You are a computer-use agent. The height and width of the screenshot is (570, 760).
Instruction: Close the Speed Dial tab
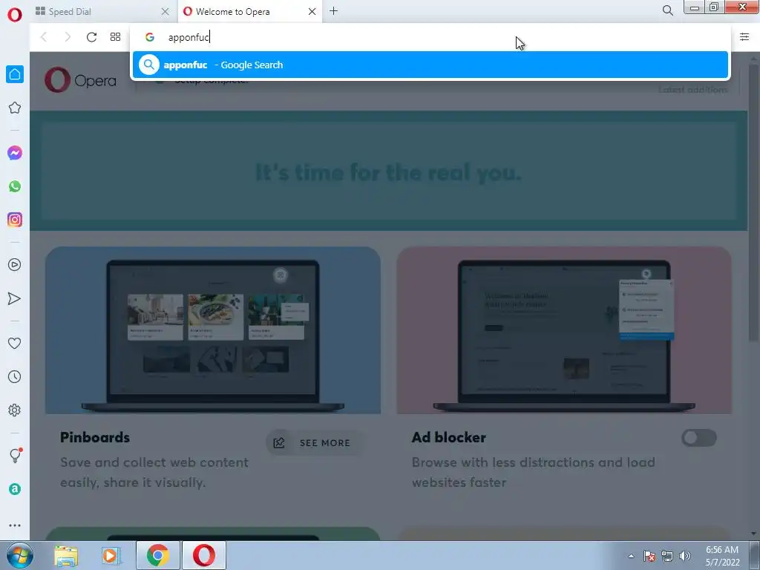pos(165,12)
